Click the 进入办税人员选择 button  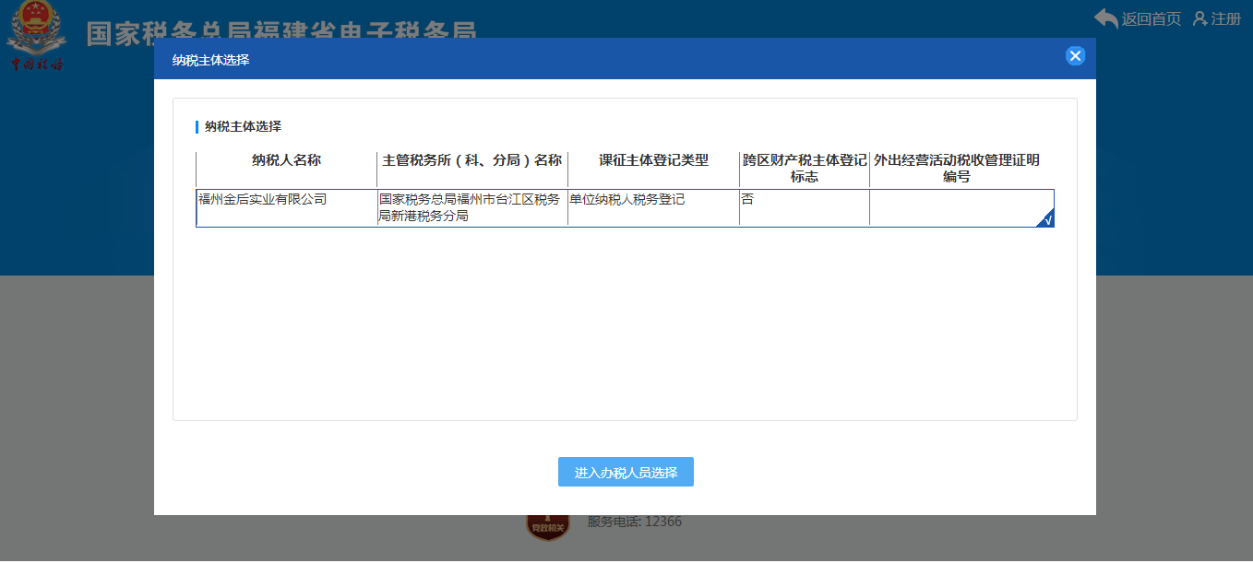tap(626, 471)
